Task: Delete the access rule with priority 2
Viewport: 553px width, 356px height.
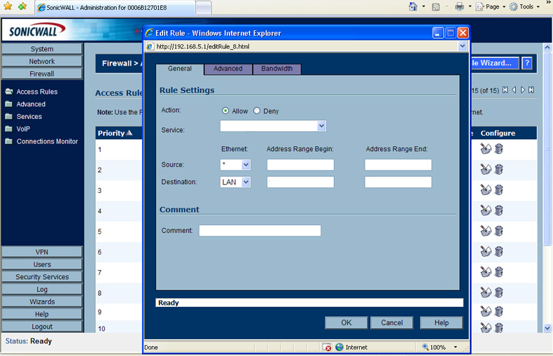Action: [x=498, y=169]
